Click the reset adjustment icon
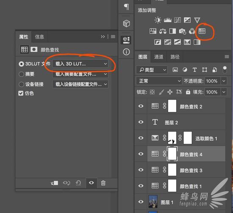Screen dimensions: 233x213 [x=78, y=183]
